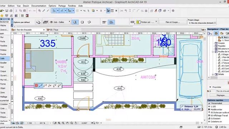Viewport: 229px width, 129px height.
Task: Select the Poteau tool in toolbox
Action: coord(3,50)
